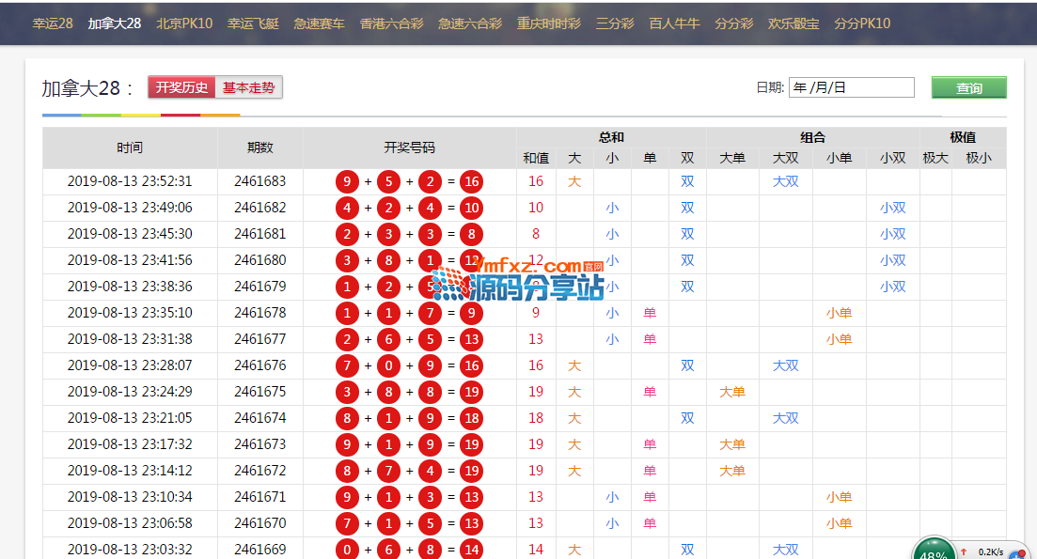Click red ball 6 in period 2461677 row
1037x559 pixels.
tap(388, 340)
